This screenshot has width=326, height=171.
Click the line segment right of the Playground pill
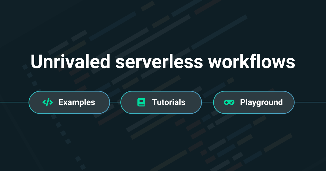pyautogui.click(x=310, y=102)
